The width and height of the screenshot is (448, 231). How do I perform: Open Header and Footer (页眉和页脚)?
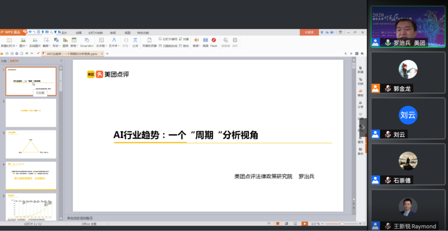(x=149, y=42)
